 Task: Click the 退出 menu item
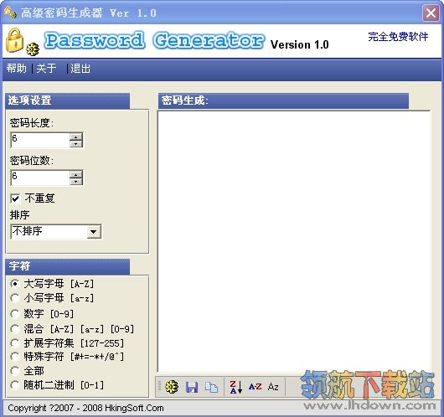(80, 68)
